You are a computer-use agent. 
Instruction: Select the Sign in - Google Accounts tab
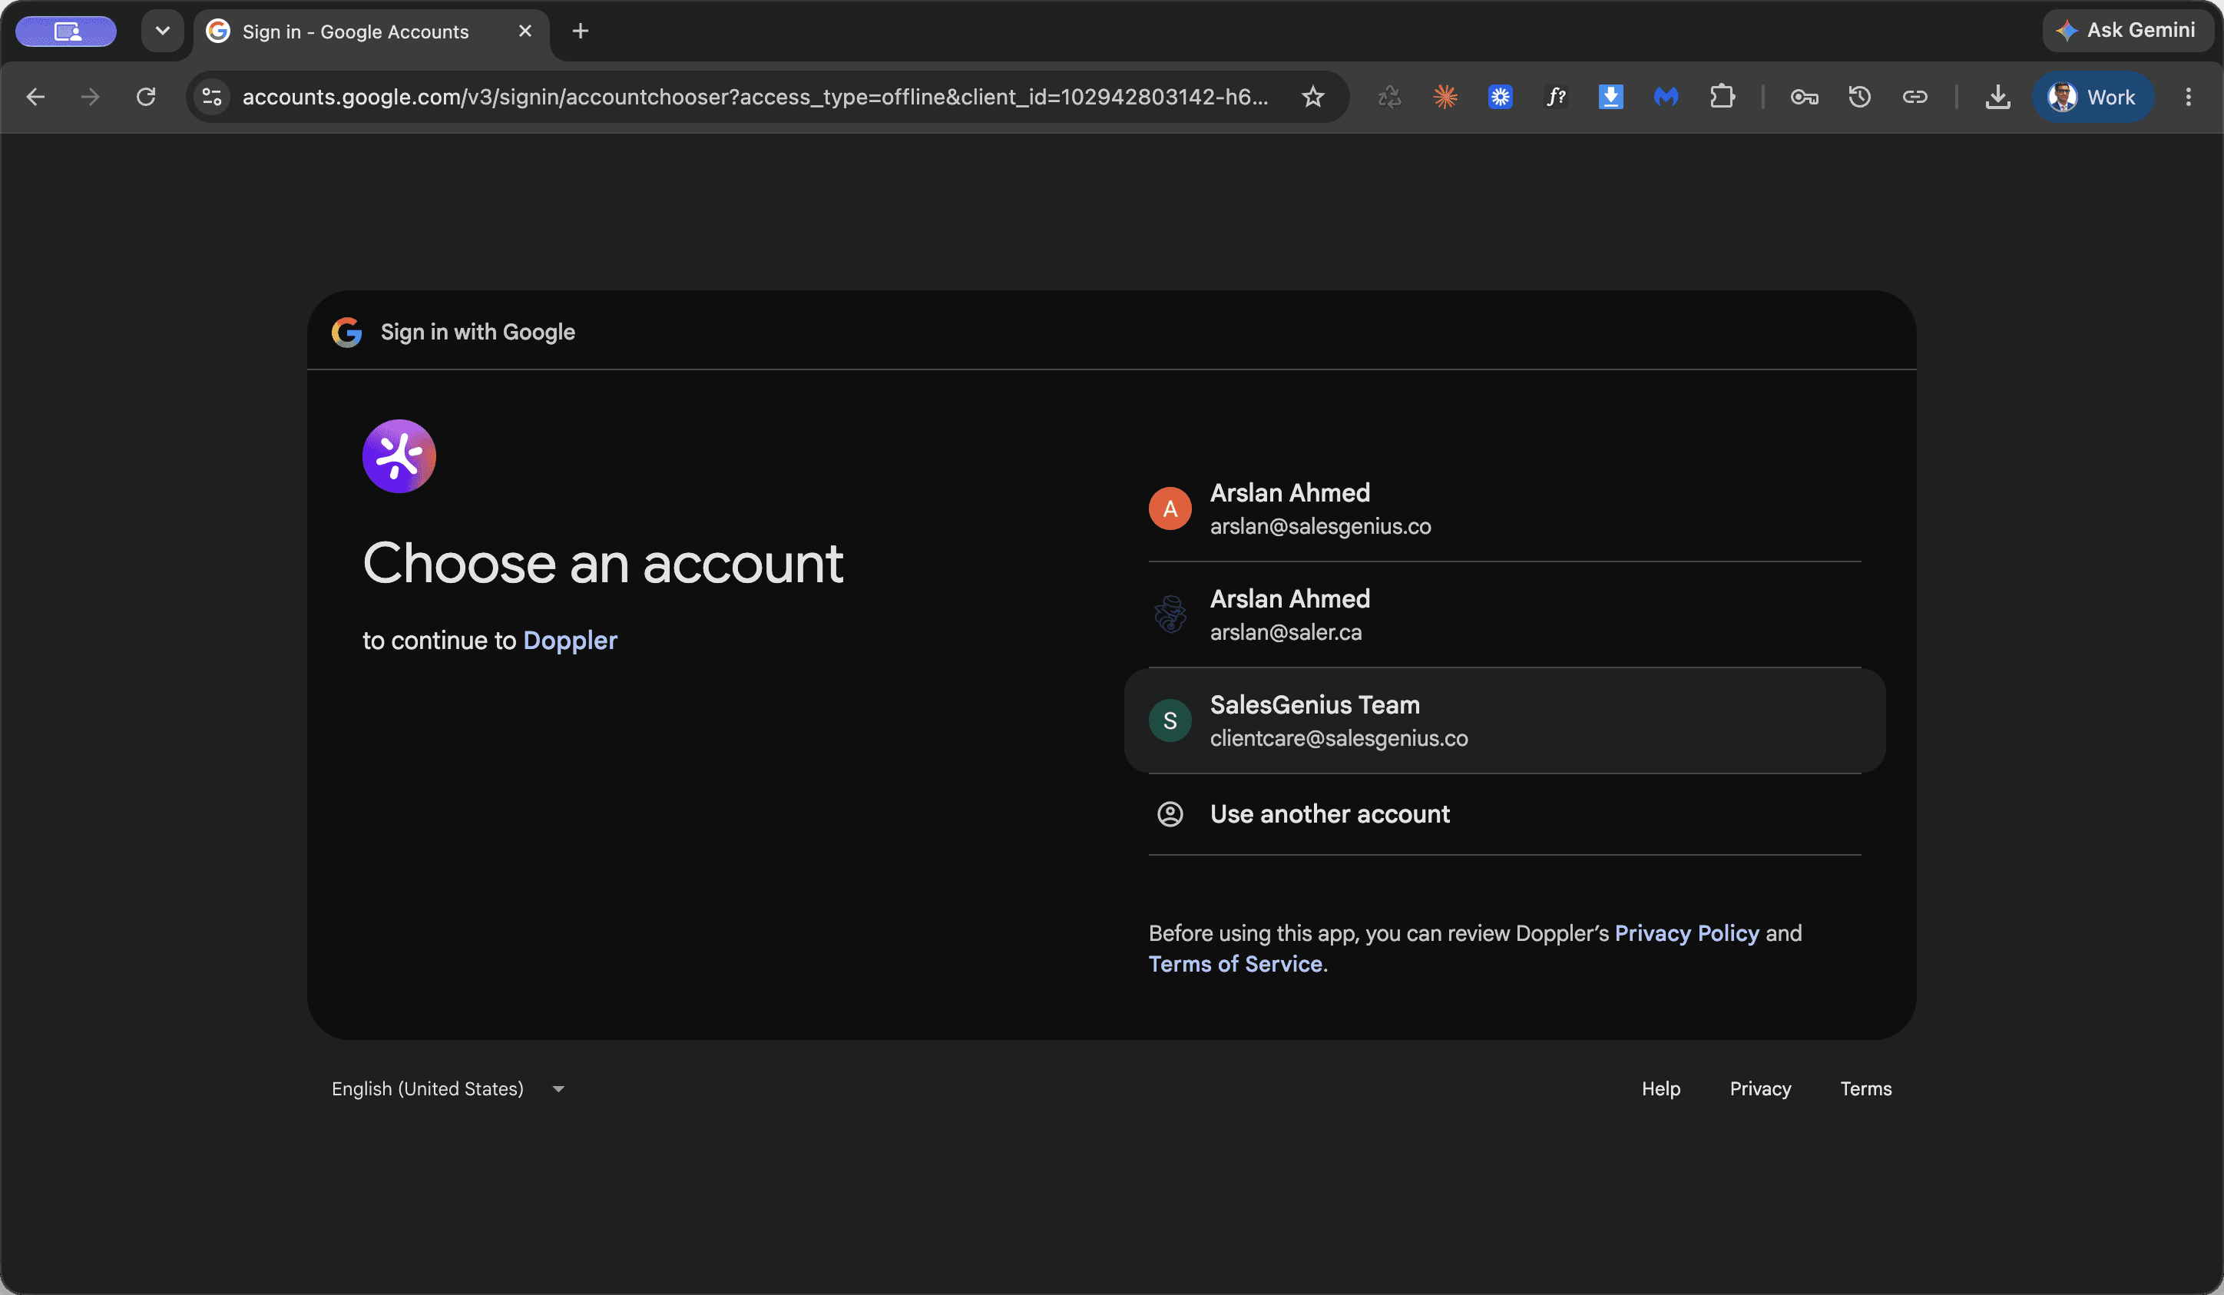tap(371, 31)
